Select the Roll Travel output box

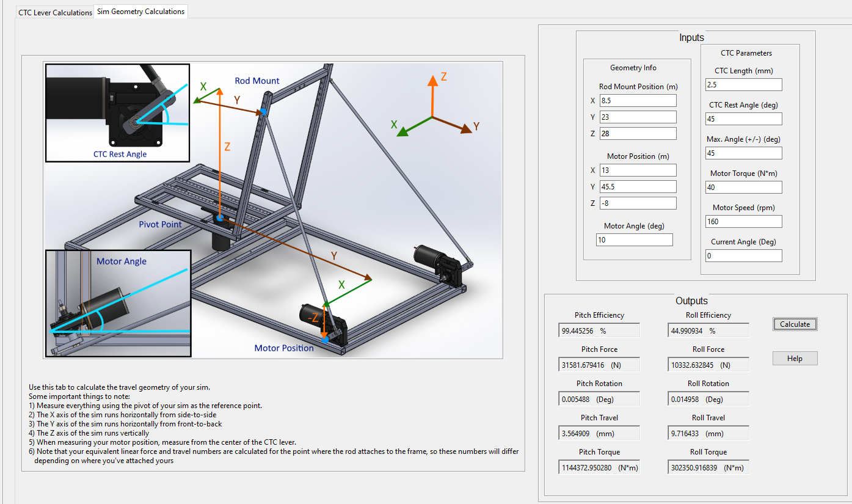click(708, 433)
